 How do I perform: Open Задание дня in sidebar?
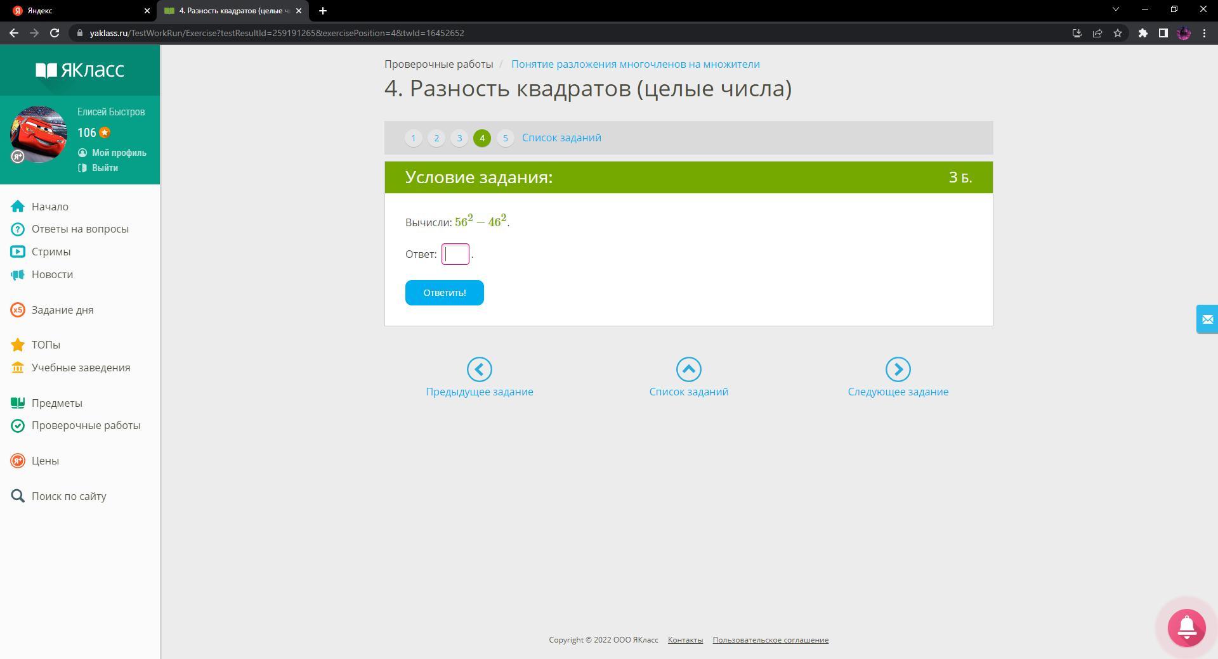tap(62, 310)
